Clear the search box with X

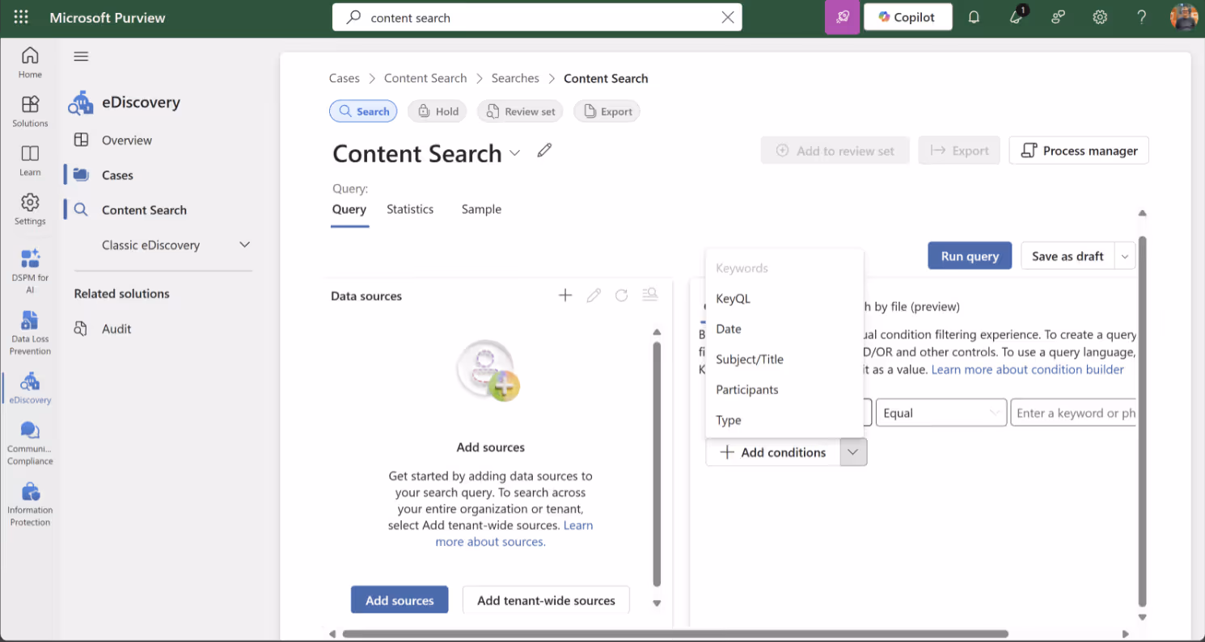[x=728, y=18]
